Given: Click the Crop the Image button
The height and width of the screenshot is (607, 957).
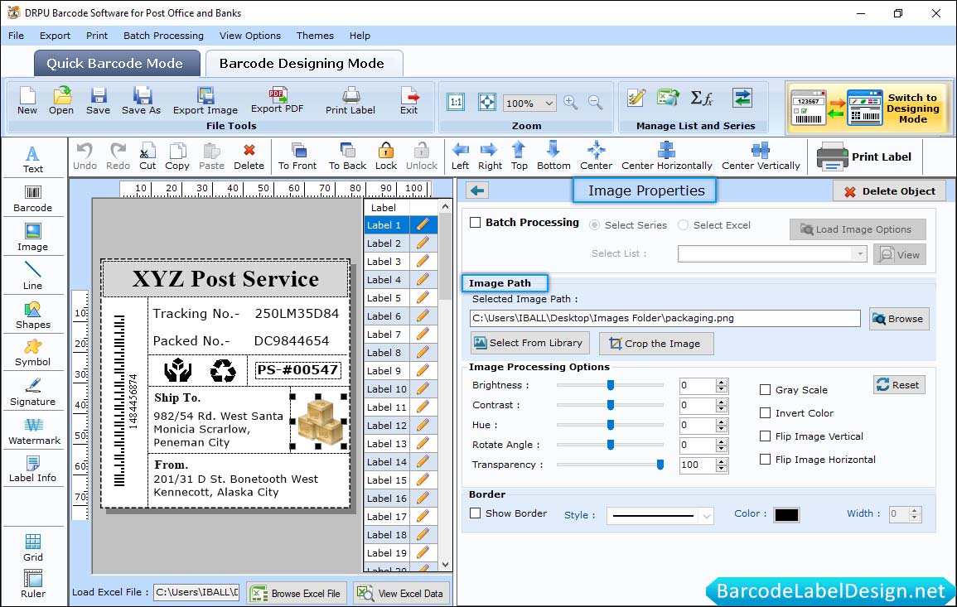Looking at the screenshot, I should tap(655, 344).
